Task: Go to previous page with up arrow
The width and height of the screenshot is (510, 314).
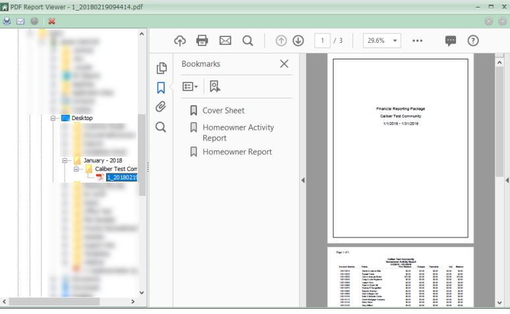Action: 281,41
